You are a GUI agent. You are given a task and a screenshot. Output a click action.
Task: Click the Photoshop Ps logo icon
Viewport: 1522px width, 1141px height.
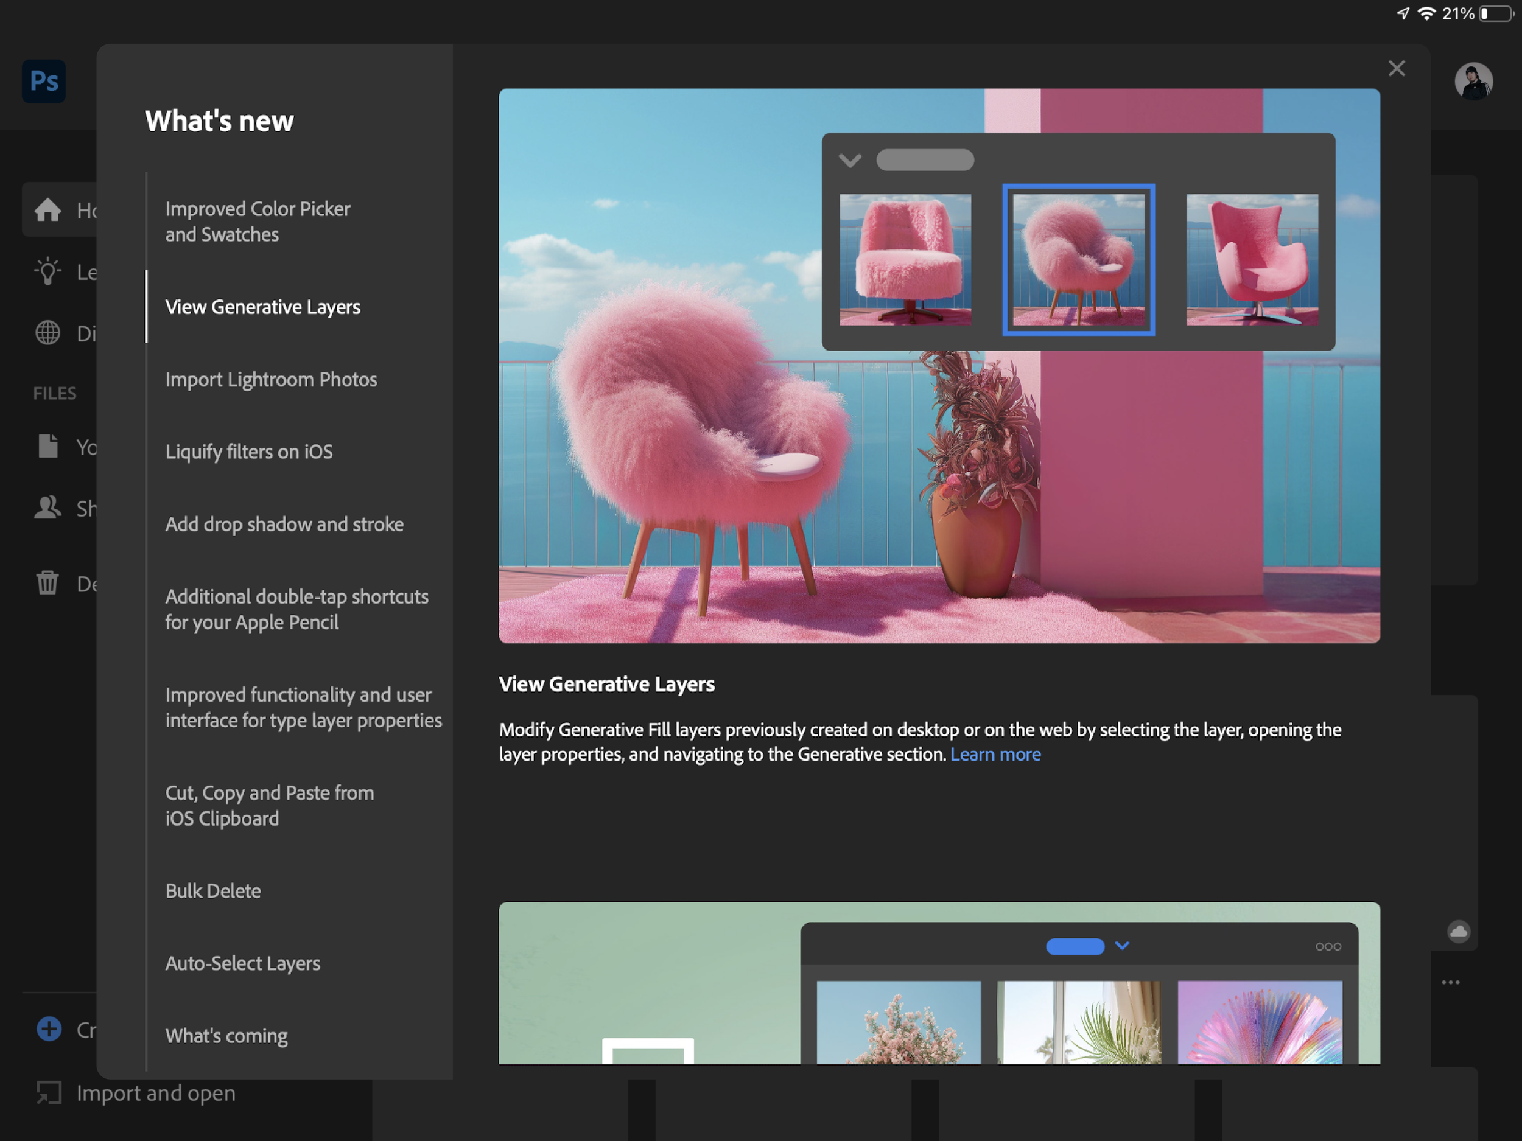[44, 81]
